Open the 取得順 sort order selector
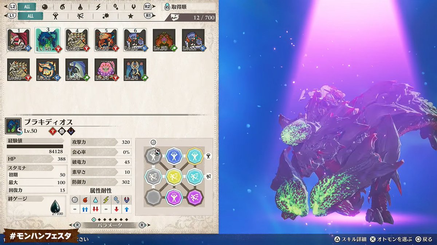Viewport: 437px width, 245px height. 176,7
